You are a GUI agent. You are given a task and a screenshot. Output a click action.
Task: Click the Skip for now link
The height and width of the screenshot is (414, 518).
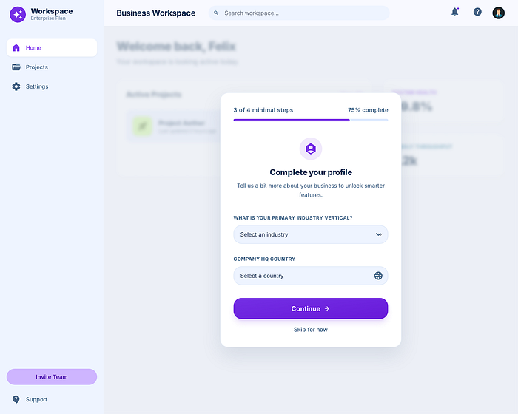[311, 330]
